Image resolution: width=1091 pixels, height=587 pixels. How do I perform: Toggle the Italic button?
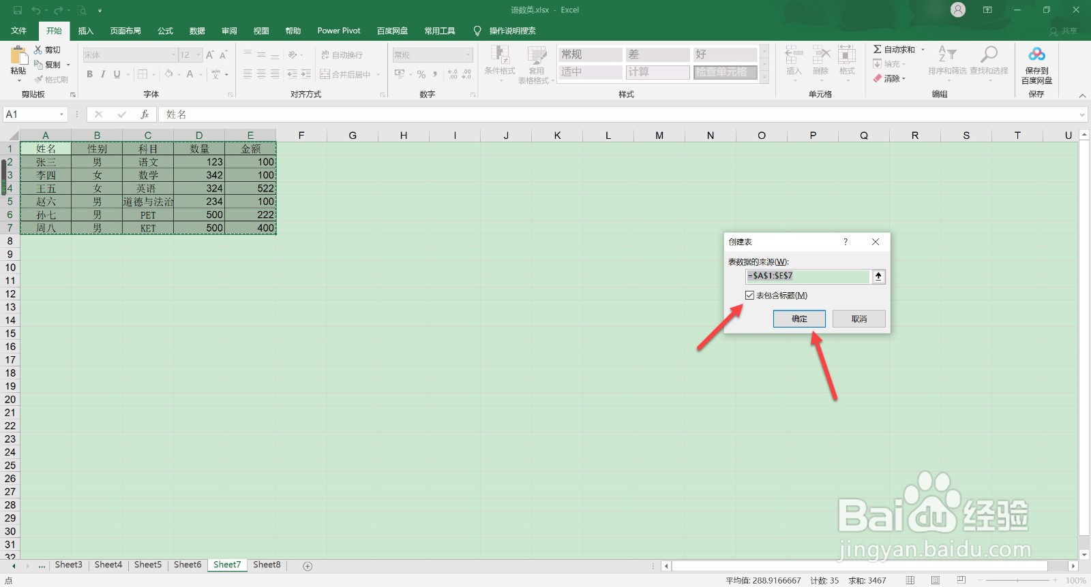103,74
